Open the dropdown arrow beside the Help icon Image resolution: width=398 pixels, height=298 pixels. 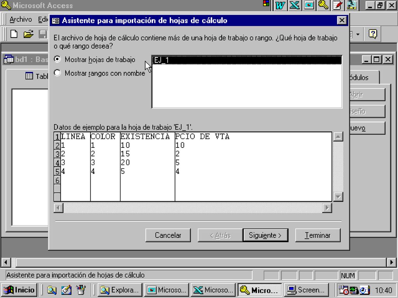[358, 34]
